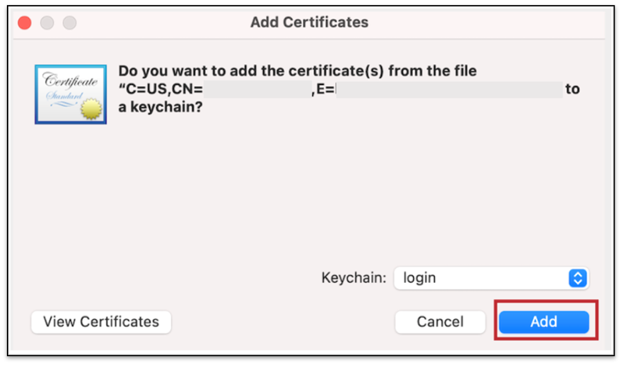Click the redacted CN value field

pos(257,90)
